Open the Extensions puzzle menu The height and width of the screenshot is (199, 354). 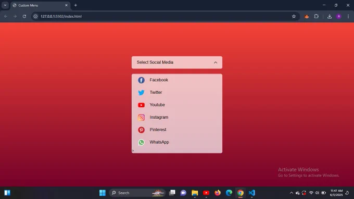(x=317, y=16)
